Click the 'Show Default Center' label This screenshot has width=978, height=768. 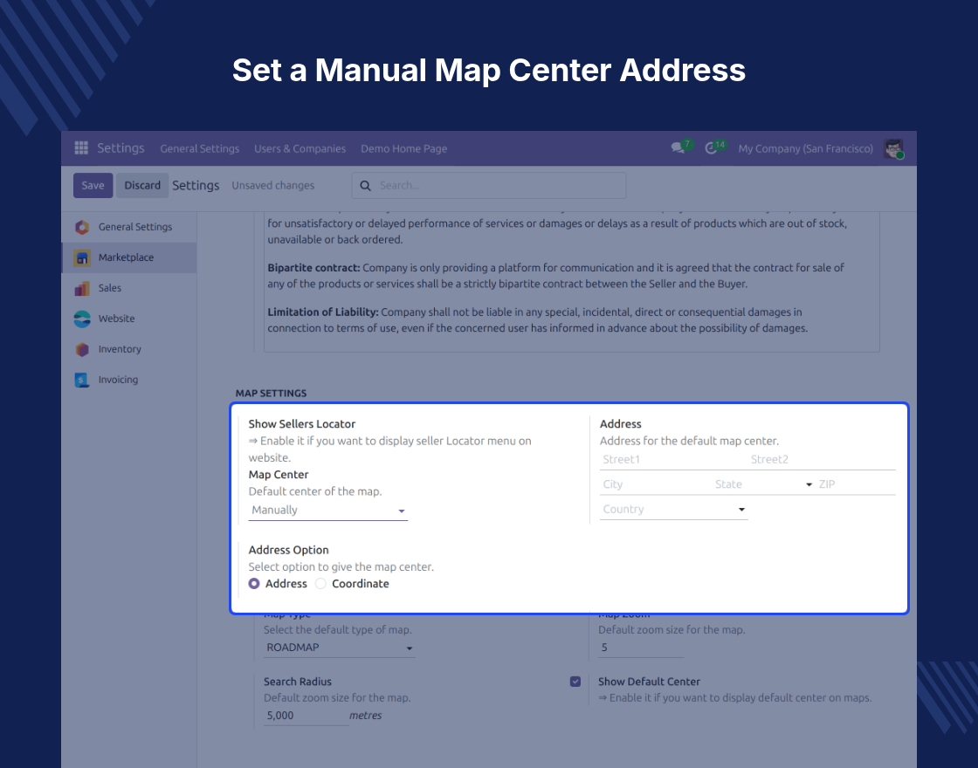649,682
